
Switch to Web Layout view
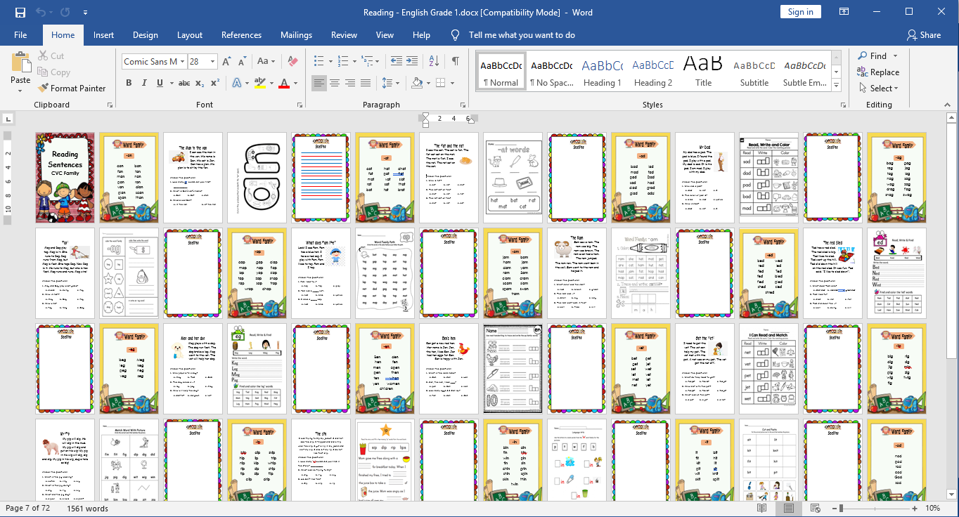click(x=816, y=508)
